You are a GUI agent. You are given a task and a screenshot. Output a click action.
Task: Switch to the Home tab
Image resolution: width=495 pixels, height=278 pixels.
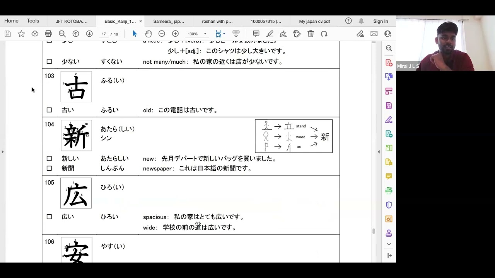(11, 21)
